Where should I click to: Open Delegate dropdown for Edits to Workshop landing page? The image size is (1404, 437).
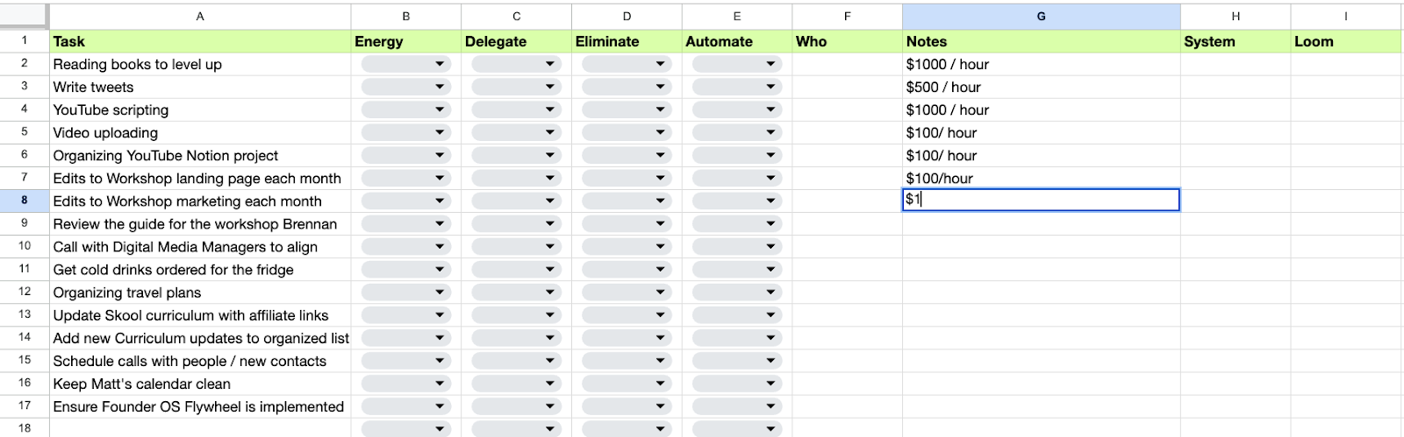[516, 178]
